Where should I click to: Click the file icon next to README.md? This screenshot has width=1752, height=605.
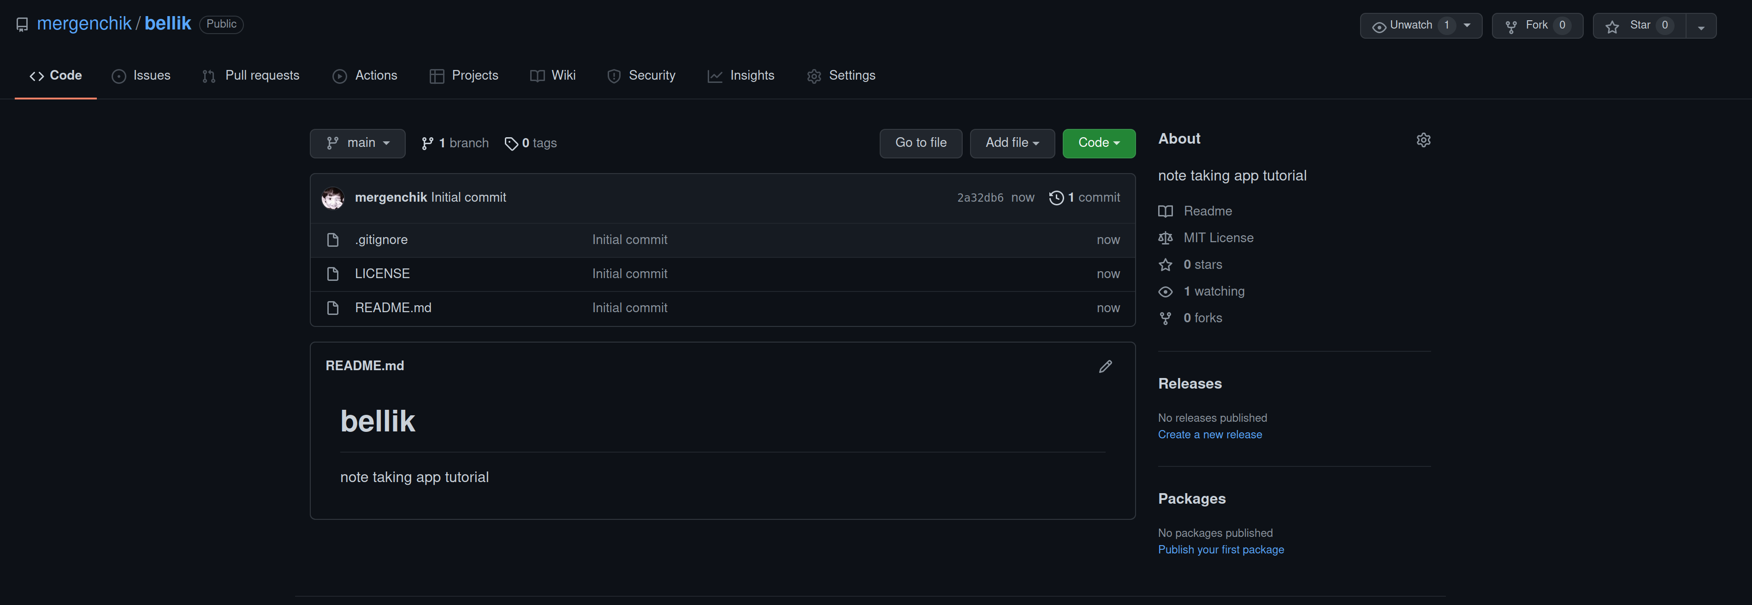click(332, 308)
